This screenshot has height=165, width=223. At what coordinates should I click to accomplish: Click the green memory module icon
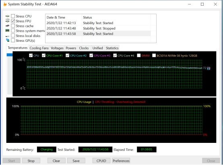7,31
